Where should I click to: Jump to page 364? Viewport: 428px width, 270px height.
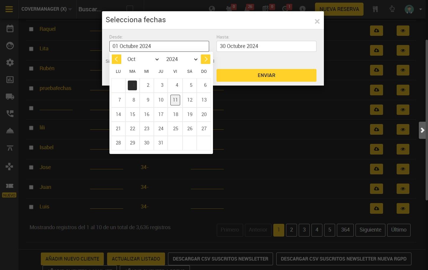tap(345, 230)
